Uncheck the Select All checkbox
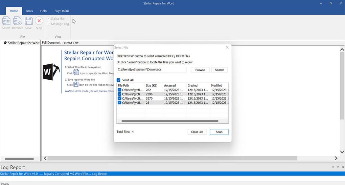The width and height of the screenshot is (345, 185). tap(118, 80)
